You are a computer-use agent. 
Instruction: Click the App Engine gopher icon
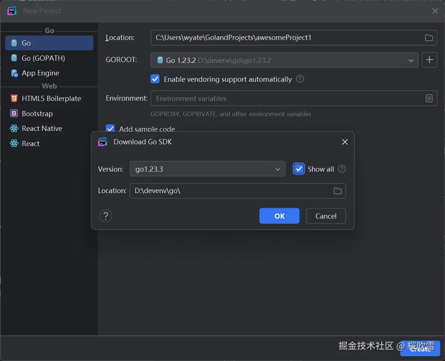click(14, 73)
